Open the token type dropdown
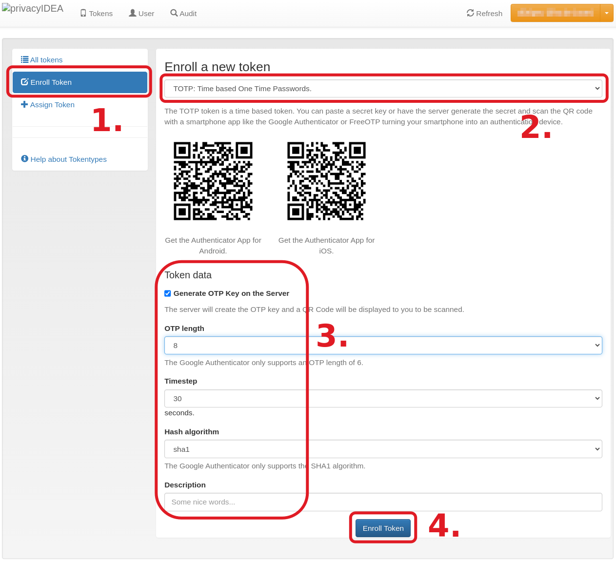 pos(383,89)
